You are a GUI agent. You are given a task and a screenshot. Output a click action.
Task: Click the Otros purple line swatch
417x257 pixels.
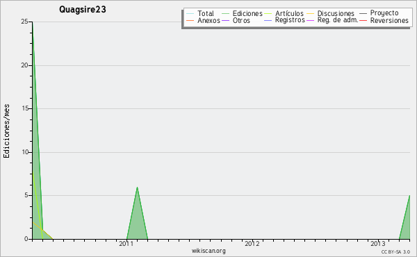pyautogui.click(x=225, y=20)
